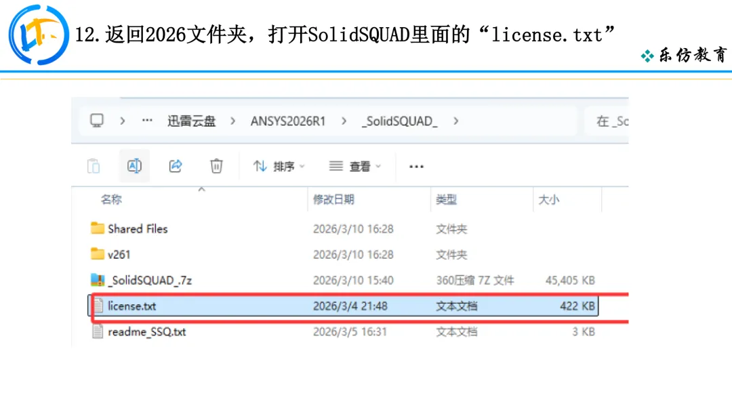Select the Shared Files folder icon

point(97,228)
